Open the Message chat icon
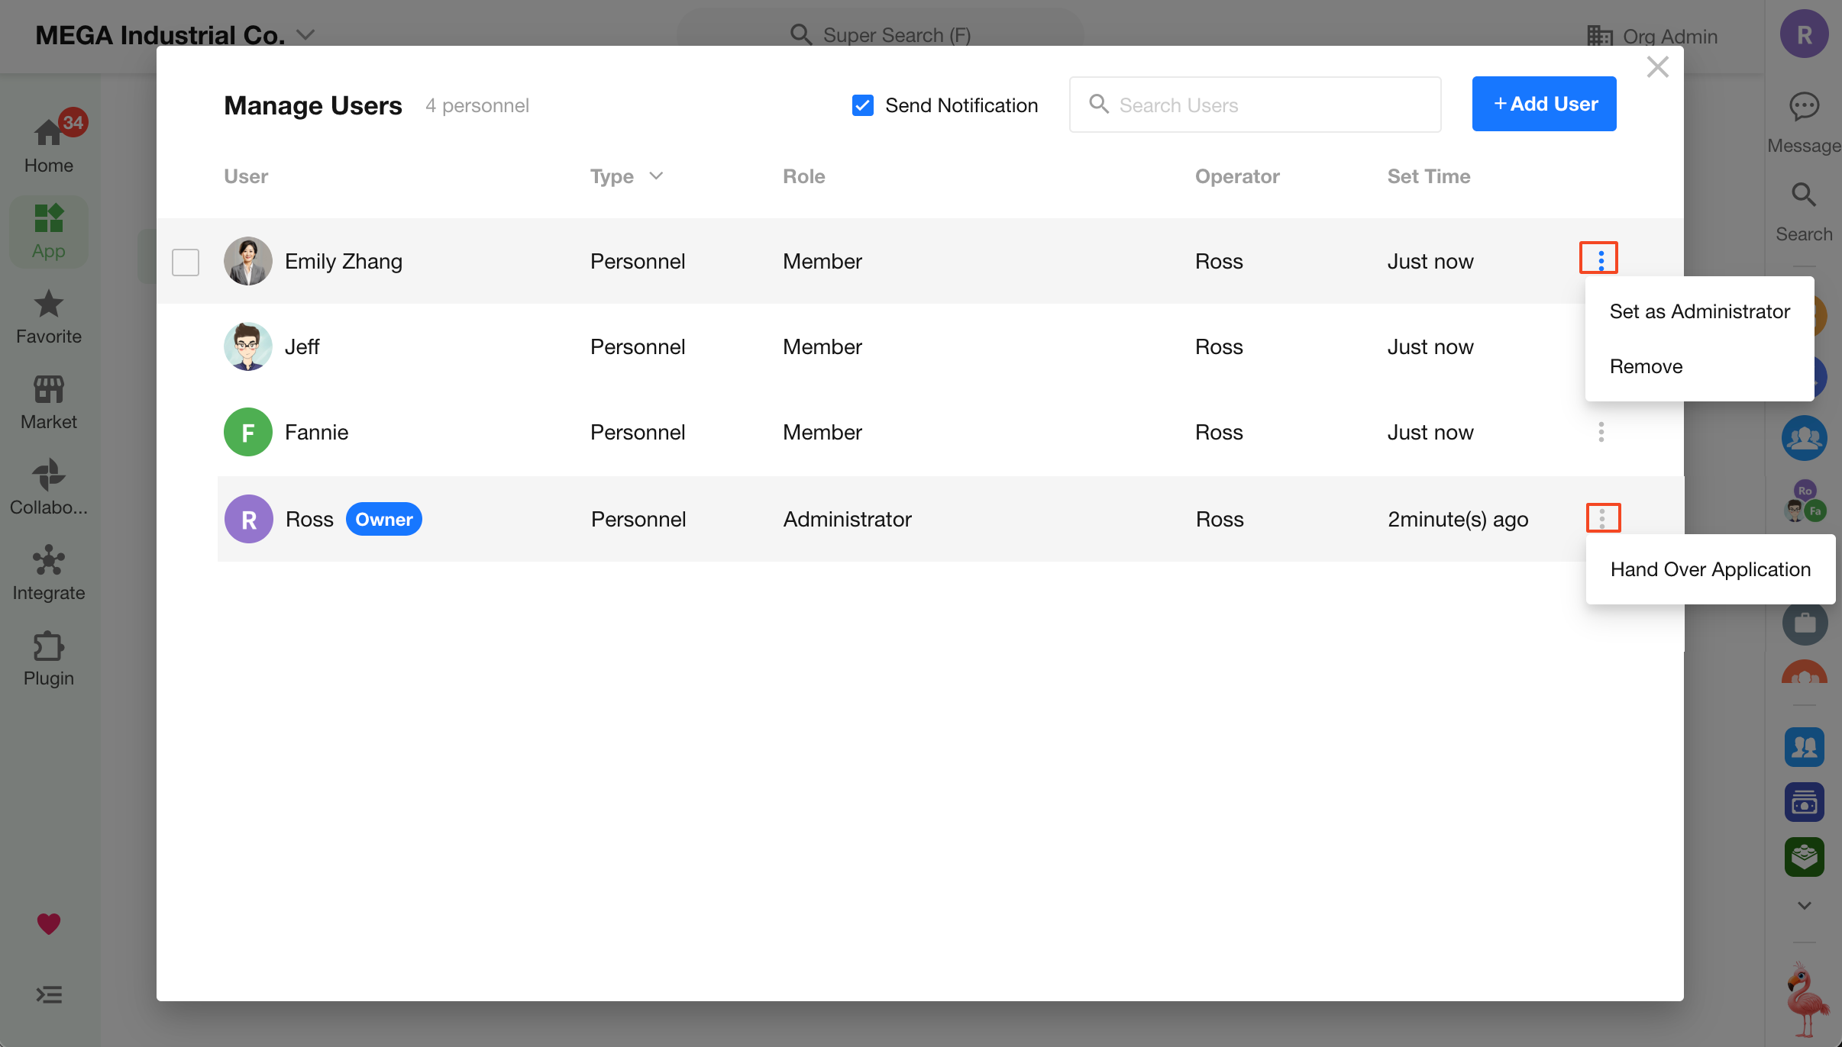This screenshot has width=1842, height=1047. 1804,107
